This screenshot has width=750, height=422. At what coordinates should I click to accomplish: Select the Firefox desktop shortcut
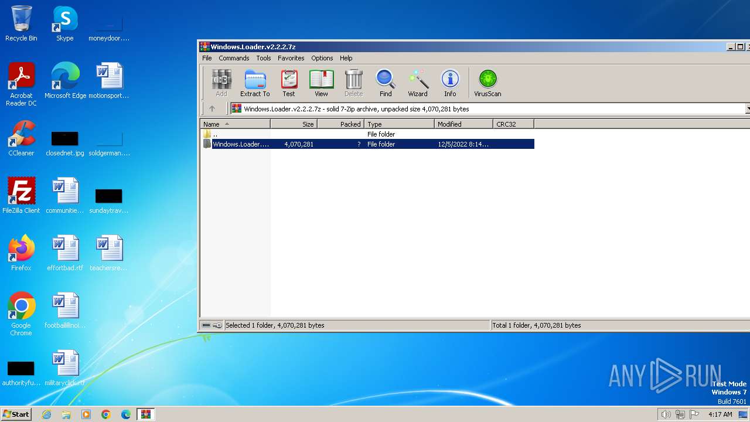coord(21,253)
